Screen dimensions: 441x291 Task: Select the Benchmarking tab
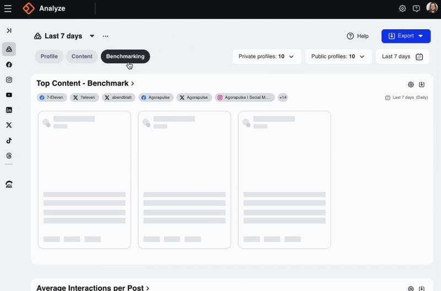pyautogui.click(x=125, y=57)
